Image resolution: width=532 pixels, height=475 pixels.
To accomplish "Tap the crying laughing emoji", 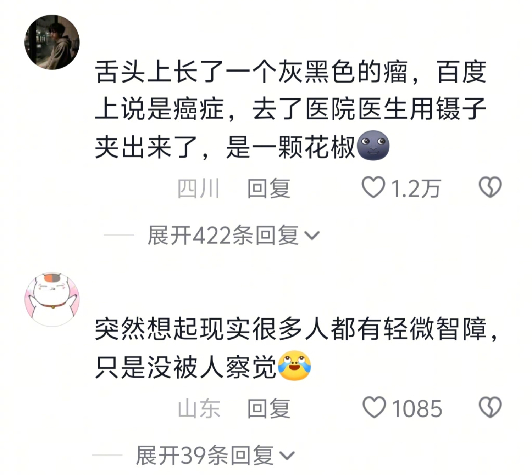I will click(294, 366).
